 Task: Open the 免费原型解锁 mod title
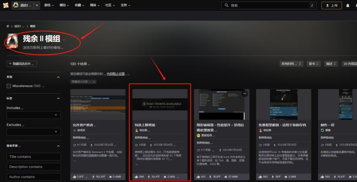pos(282,125)
